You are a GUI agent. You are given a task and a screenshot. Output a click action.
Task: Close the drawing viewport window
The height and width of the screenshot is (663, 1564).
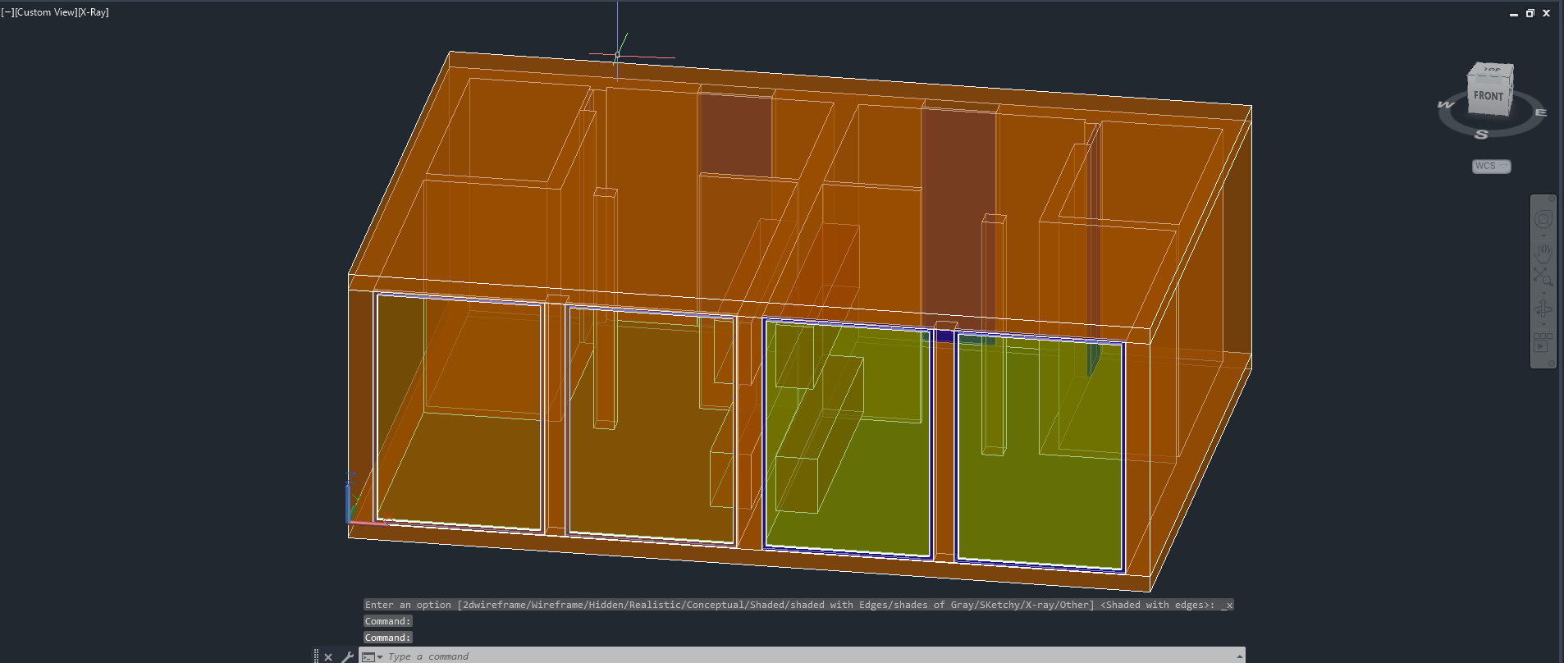1547,13
